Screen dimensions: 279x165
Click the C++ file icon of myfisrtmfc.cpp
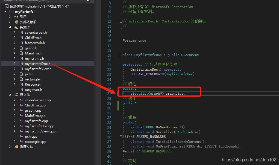(21, 121)
